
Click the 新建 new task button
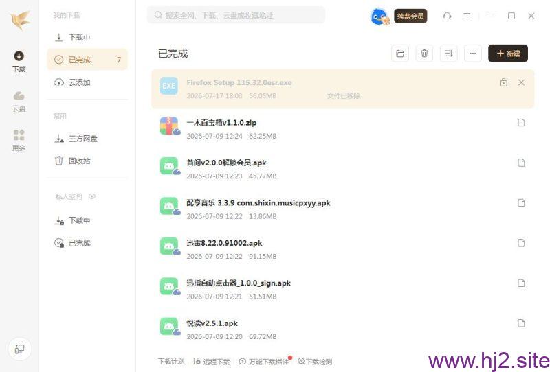point(508,54)
